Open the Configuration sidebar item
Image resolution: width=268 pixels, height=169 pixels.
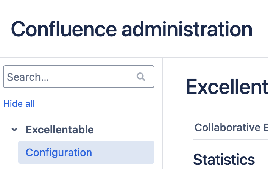pos(59,152)
